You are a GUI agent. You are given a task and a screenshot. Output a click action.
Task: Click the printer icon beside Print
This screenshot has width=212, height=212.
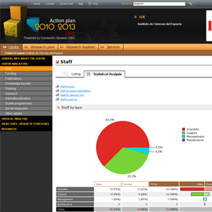90,3
